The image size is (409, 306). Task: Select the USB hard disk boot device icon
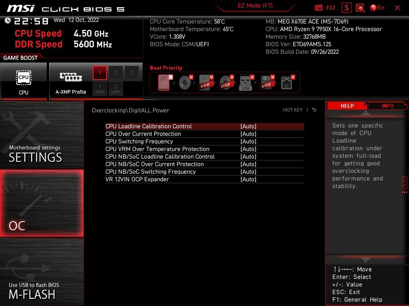pos(206,82)
